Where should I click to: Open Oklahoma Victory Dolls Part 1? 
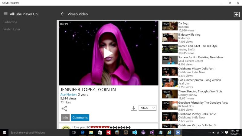(197, 69)
